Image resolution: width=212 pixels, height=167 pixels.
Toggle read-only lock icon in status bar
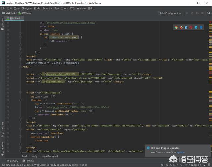point(204,165)
